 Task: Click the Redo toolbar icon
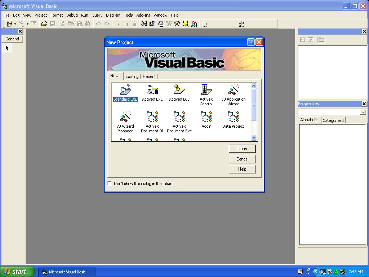pyautogui.click(x=107, y=24)
